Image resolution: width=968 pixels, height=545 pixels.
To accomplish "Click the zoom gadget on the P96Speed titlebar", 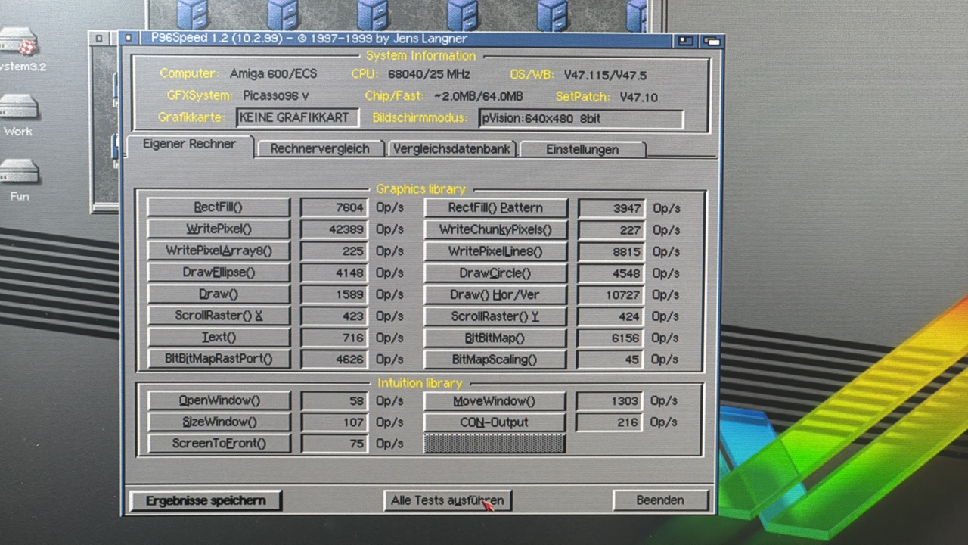I will click(x=684, y=40).
